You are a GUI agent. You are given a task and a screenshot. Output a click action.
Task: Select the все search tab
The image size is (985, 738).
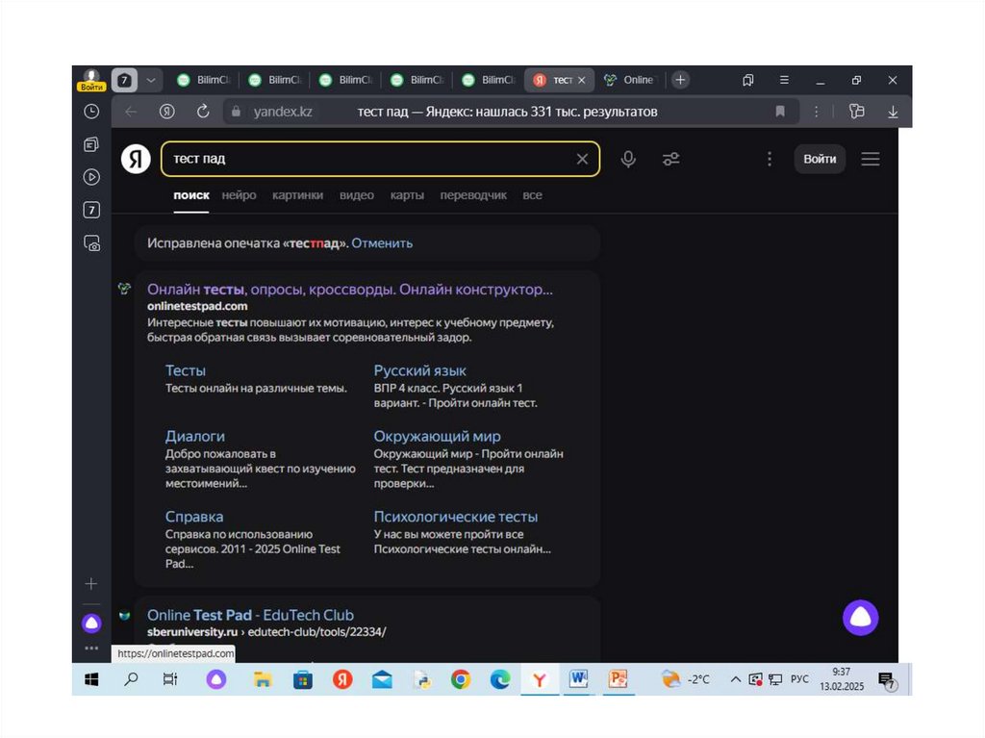click(x=532, y=195)
